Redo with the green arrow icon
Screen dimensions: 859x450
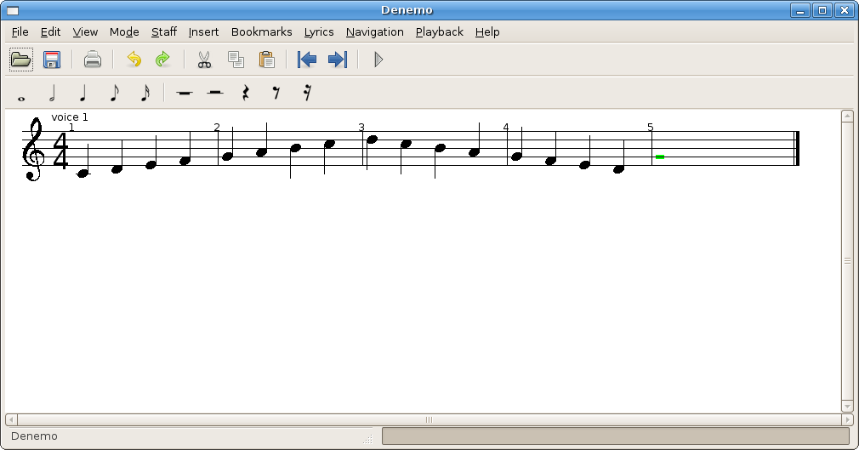[x=162, y=60]
